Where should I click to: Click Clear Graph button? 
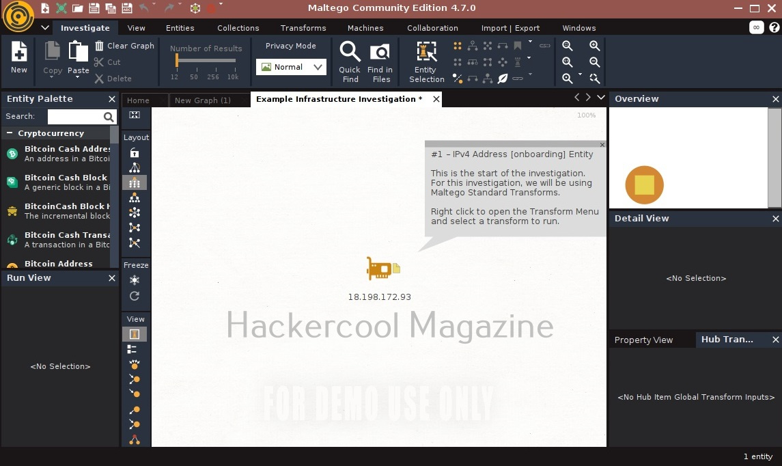click(x=125, y=46)
